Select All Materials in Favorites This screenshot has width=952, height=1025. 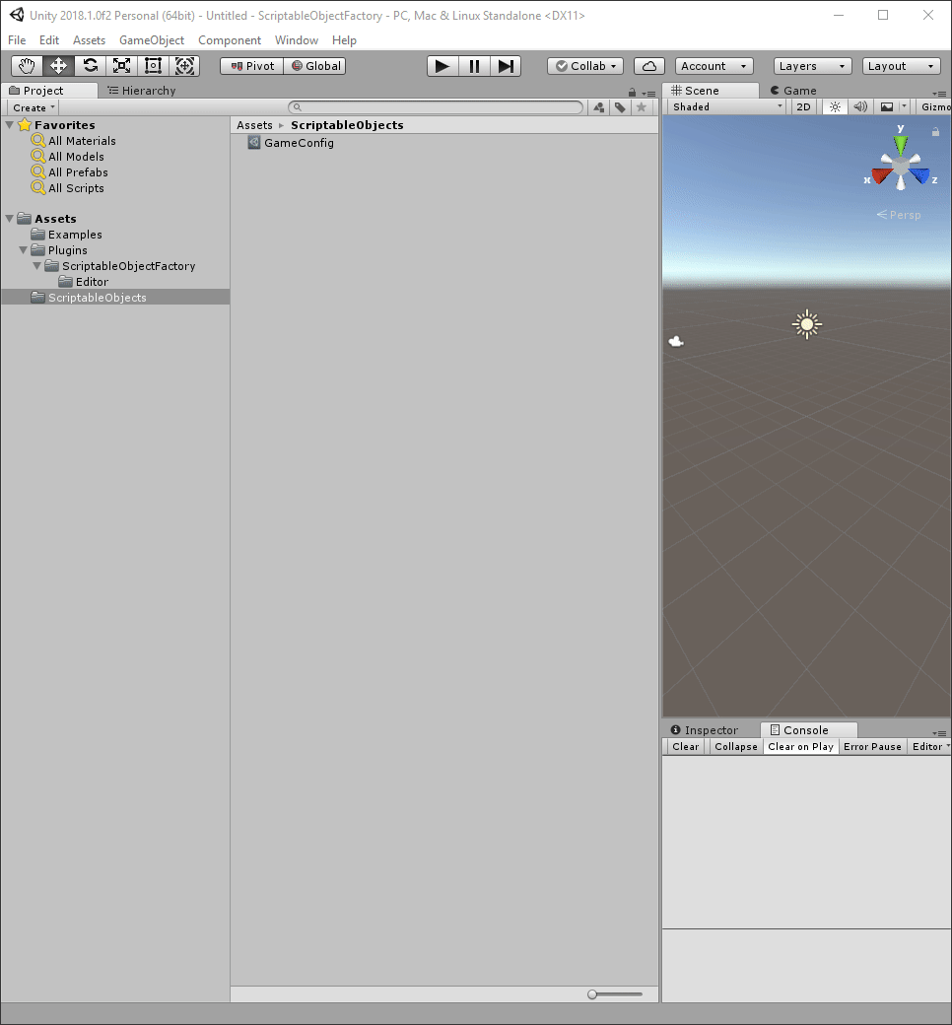point(82,141)
